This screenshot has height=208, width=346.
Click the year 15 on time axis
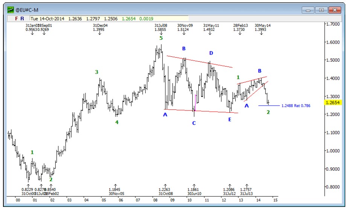tap(275, 200)
